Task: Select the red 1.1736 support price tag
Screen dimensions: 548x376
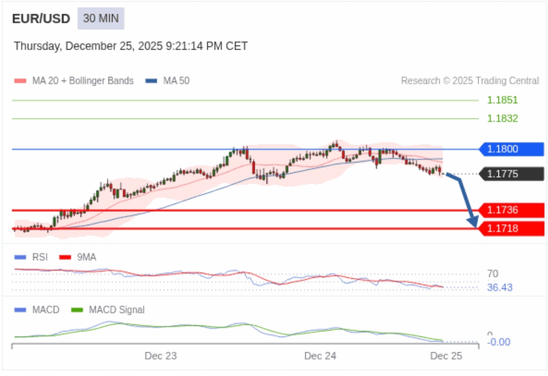Action: tap(512, 210)
